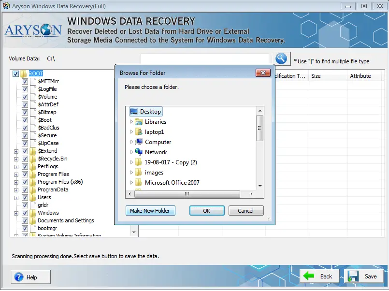Click the green Back arrow icon
This screenshot has width=389, height=291.
coord(310,276)
